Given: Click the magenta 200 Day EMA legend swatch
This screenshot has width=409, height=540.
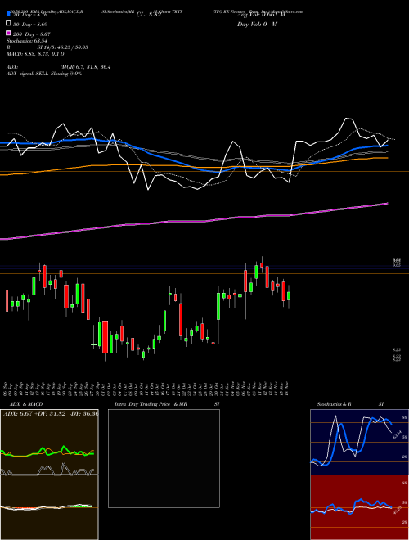Looking at the screenshot, I should pos(8,33).
